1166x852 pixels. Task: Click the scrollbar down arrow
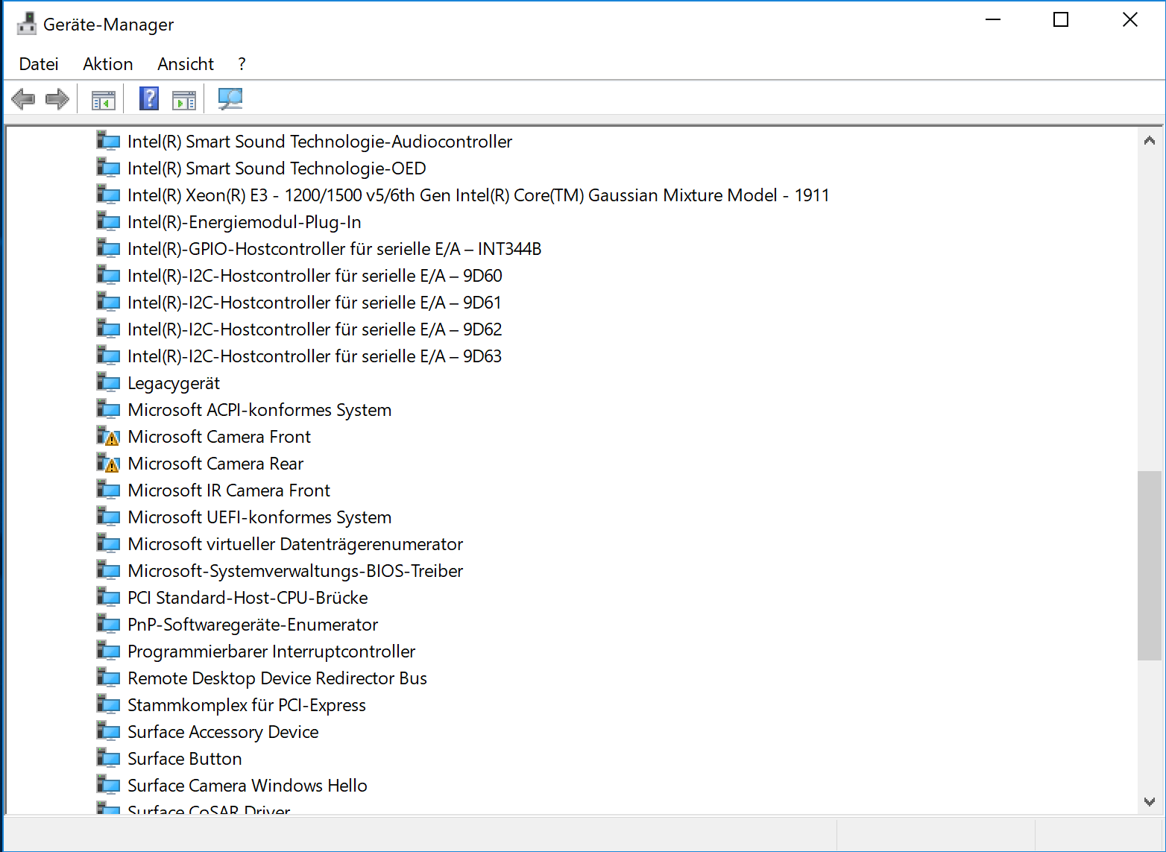click(x=1149, y=801)
